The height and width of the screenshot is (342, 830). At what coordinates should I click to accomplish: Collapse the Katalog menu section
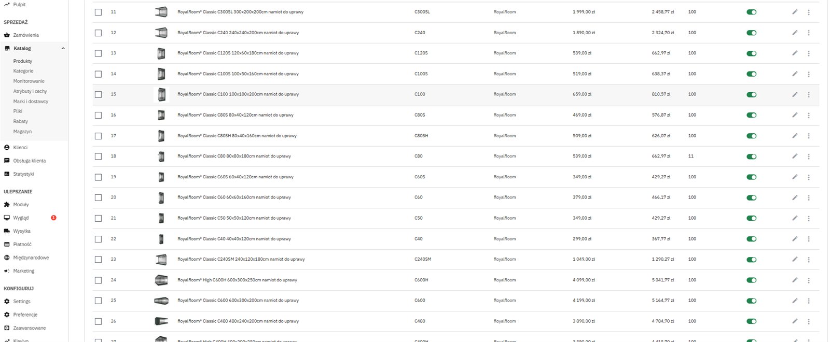pos(63,49)
